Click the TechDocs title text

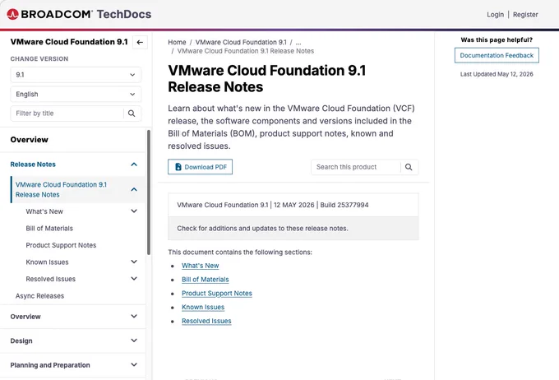pos(124,14)
